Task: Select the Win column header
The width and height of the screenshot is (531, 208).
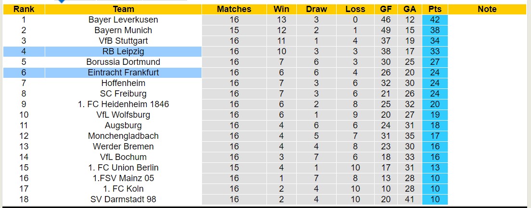Action: [281, 9]
